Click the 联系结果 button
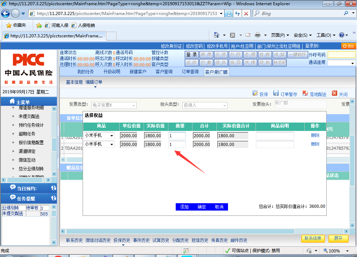 [313, 238]
